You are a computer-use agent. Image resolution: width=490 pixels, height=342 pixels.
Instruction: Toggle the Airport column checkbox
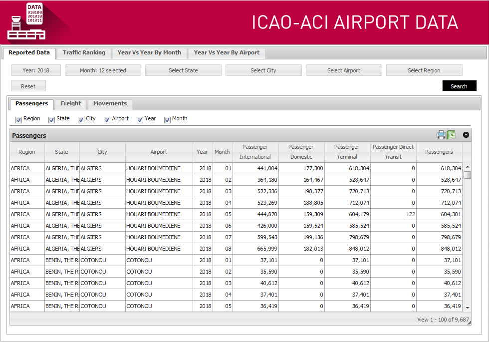point(107,120)
